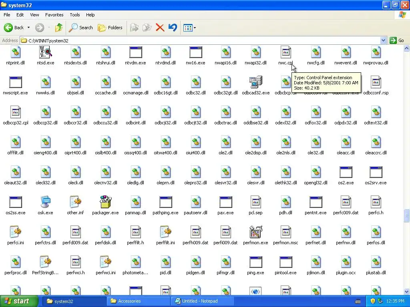Select the os2.exe icon

click(x=346, y=172)
